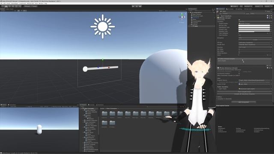The image size is (274, 154).
Task: Toggle Slider (Script) component enabled checkbox
Action: (x=220, y=18)
